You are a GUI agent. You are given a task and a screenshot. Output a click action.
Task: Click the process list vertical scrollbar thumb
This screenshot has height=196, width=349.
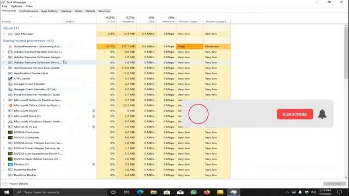coord(346,53)
